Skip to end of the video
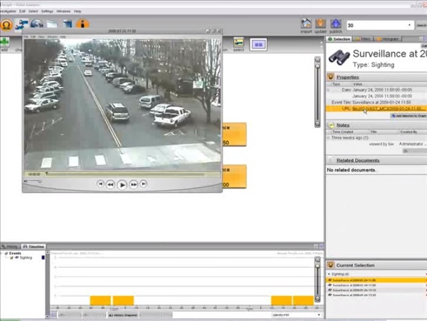The image size is (427, 321). [x=143, y=184]
